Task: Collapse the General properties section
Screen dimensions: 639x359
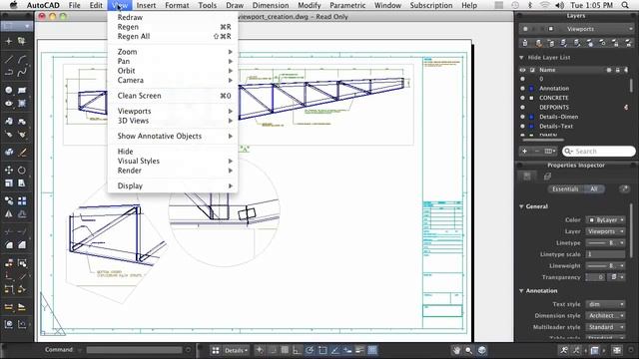Action: (521, 206)
